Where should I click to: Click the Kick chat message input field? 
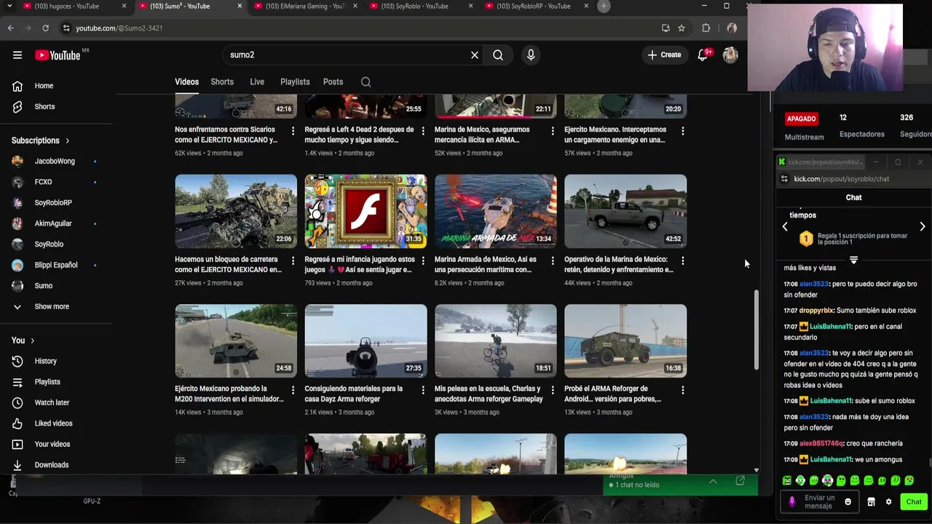click(x=819, y=501)
